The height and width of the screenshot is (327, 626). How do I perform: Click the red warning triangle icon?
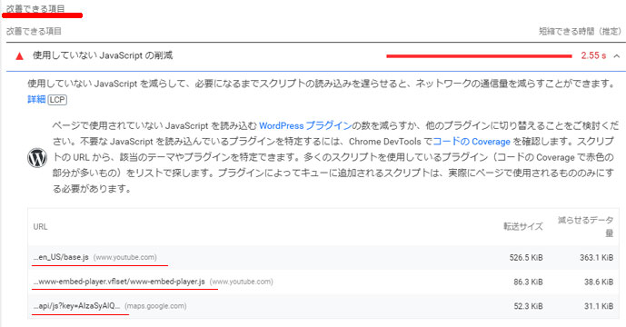click(x=19, y=56)
